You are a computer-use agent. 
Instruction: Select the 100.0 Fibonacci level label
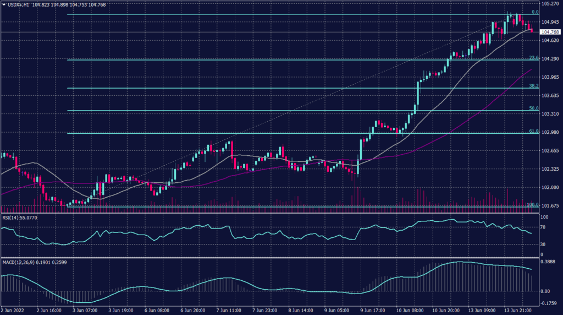point(532,205)
